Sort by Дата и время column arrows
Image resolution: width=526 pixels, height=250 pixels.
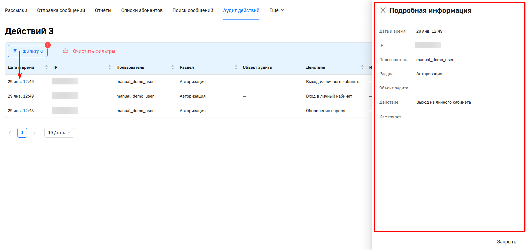pyautogui.click(x=47, y=67)
